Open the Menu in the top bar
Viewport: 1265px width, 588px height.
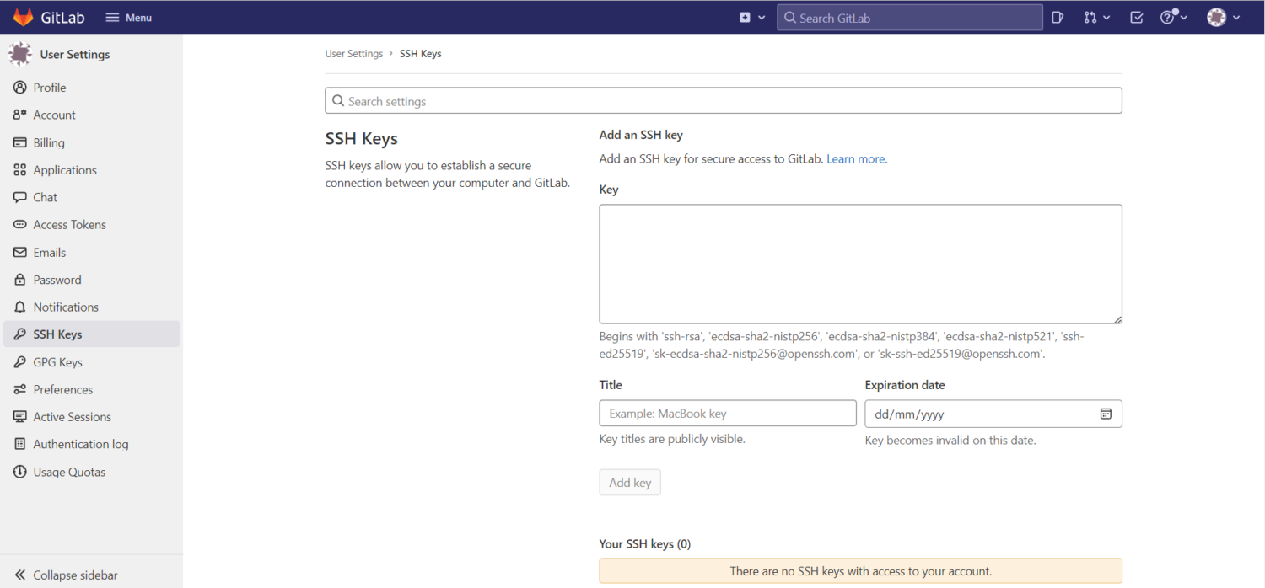point(128,16)
